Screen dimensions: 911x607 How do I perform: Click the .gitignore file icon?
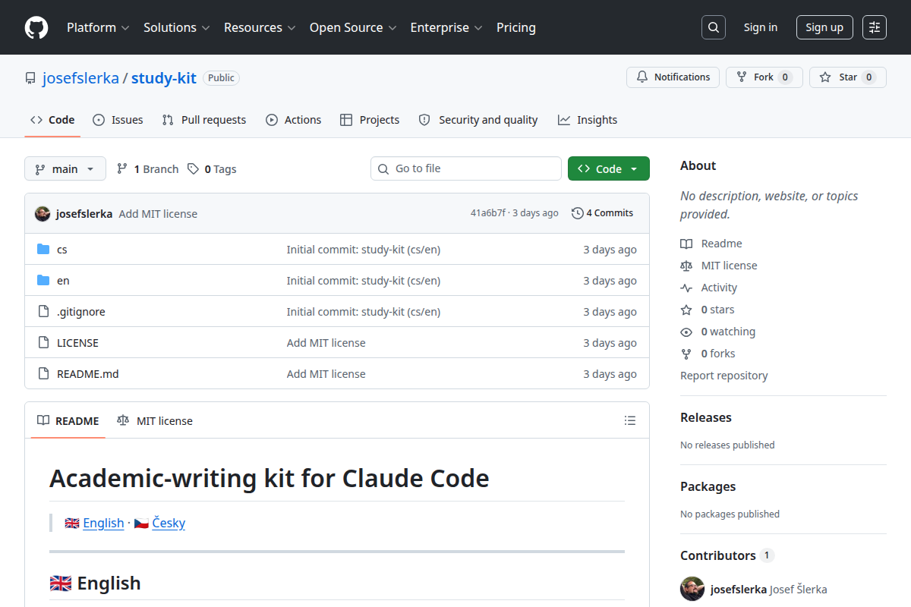coord(43,312)
